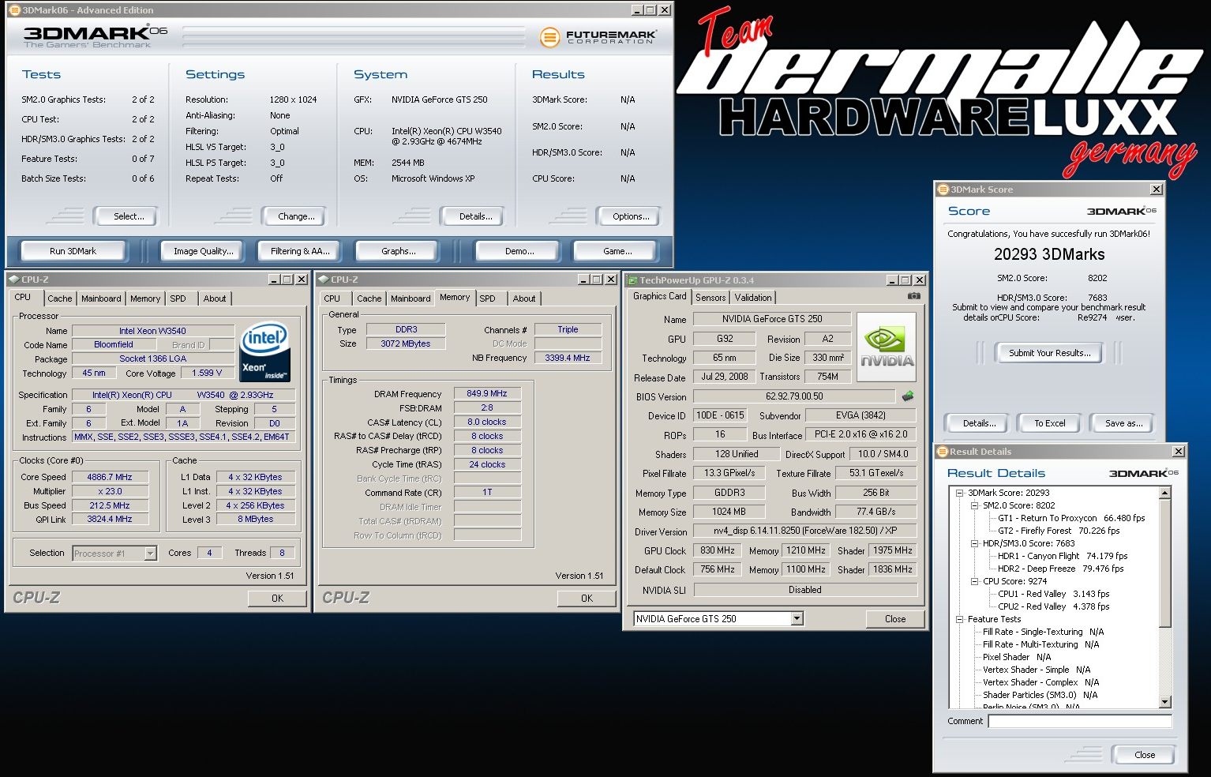Switch to Validation tab in GPU-Z
Viewport: 1211px width, 777px height.
(x=753, y=298)
